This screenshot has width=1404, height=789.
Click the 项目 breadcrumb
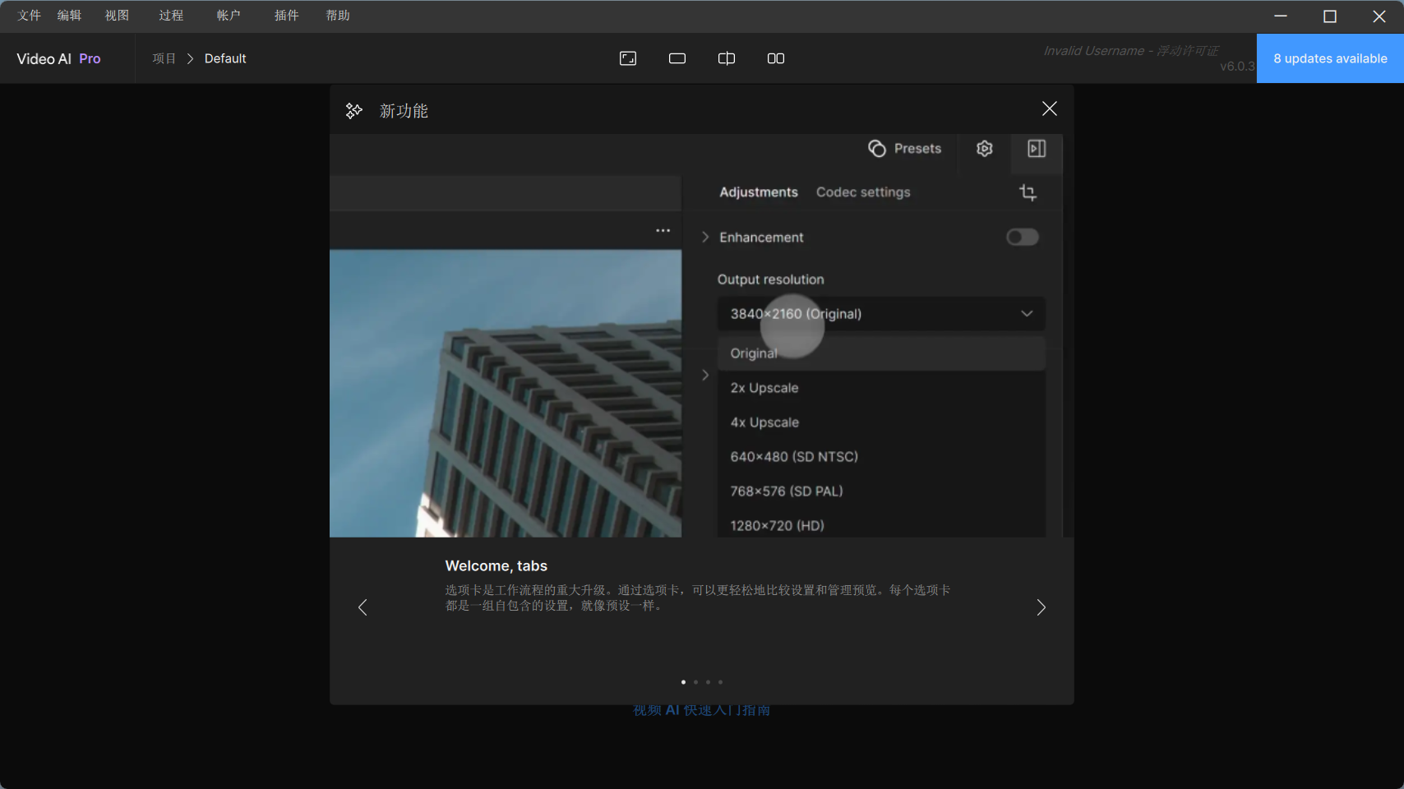(164, 58)
